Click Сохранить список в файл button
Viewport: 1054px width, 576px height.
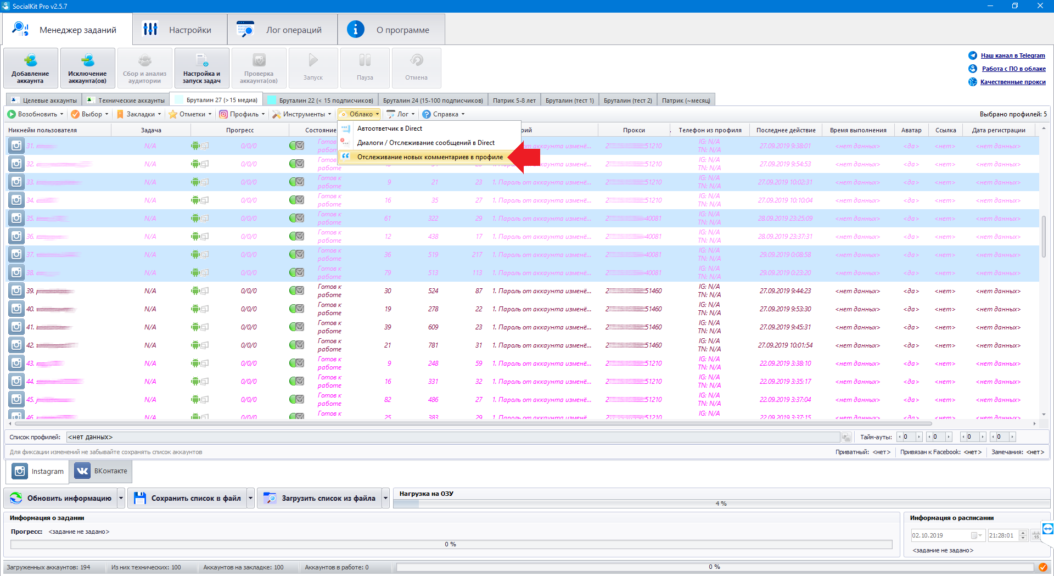point(188,498)
